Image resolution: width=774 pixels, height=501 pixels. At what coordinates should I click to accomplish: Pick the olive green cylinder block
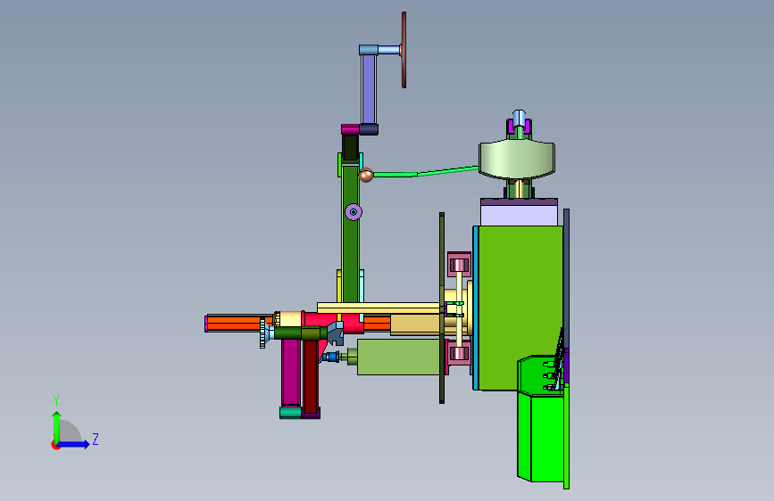click(x=398, y=357)
